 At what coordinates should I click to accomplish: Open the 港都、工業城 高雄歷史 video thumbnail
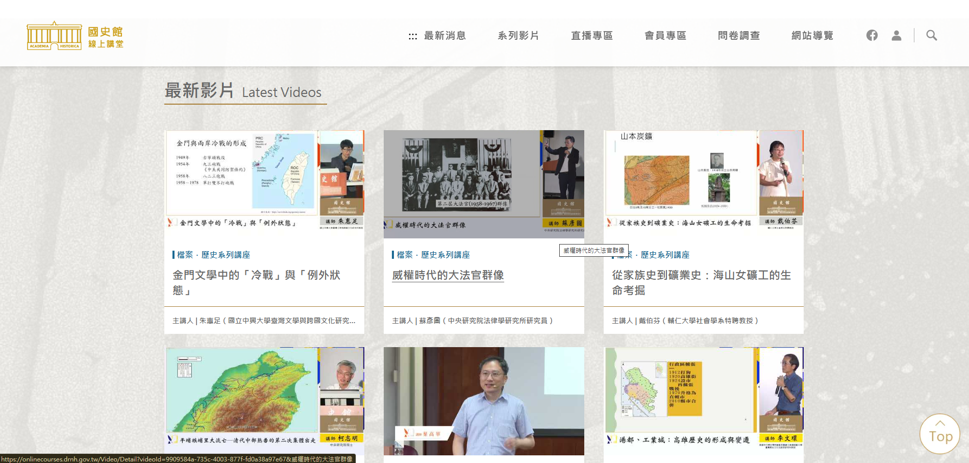(x=703, y=397)
